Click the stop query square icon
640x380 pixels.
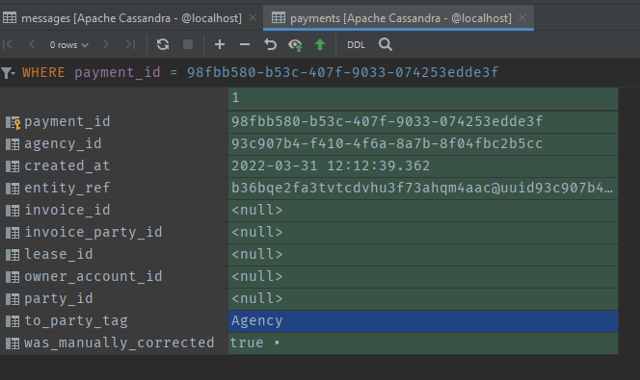tap(188, 44)
